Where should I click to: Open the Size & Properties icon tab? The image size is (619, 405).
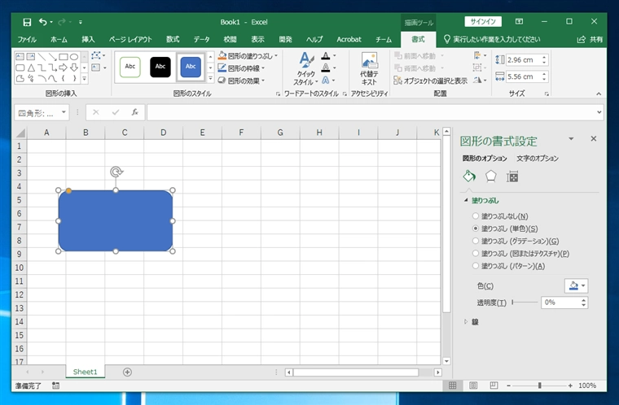[512, 176]
